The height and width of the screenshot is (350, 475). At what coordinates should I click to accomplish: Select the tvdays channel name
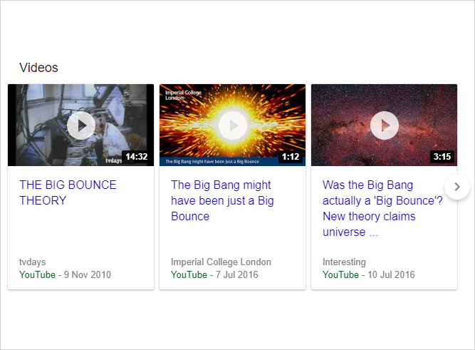click(33, 262)
